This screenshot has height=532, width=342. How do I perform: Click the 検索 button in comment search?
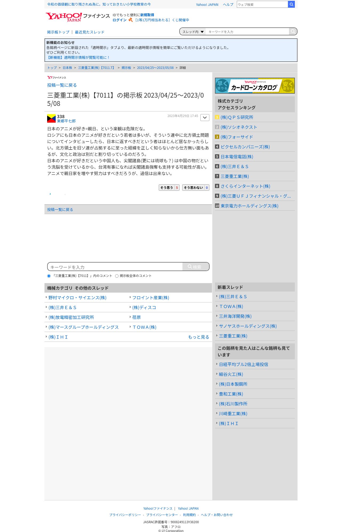tap(196, 267)
